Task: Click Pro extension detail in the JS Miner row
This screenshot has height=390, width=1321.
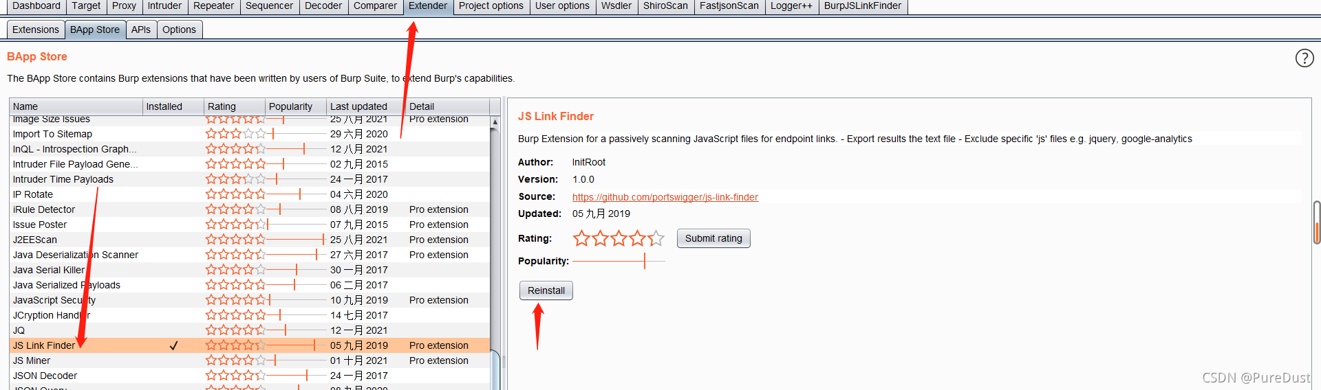Action: tap(438, 360)
